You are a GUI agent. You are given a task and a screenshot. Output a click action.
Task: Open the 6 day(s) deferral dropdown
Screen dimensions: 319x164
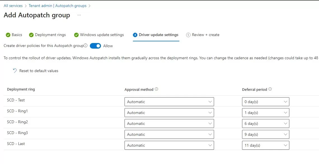[x=266, y=123]
